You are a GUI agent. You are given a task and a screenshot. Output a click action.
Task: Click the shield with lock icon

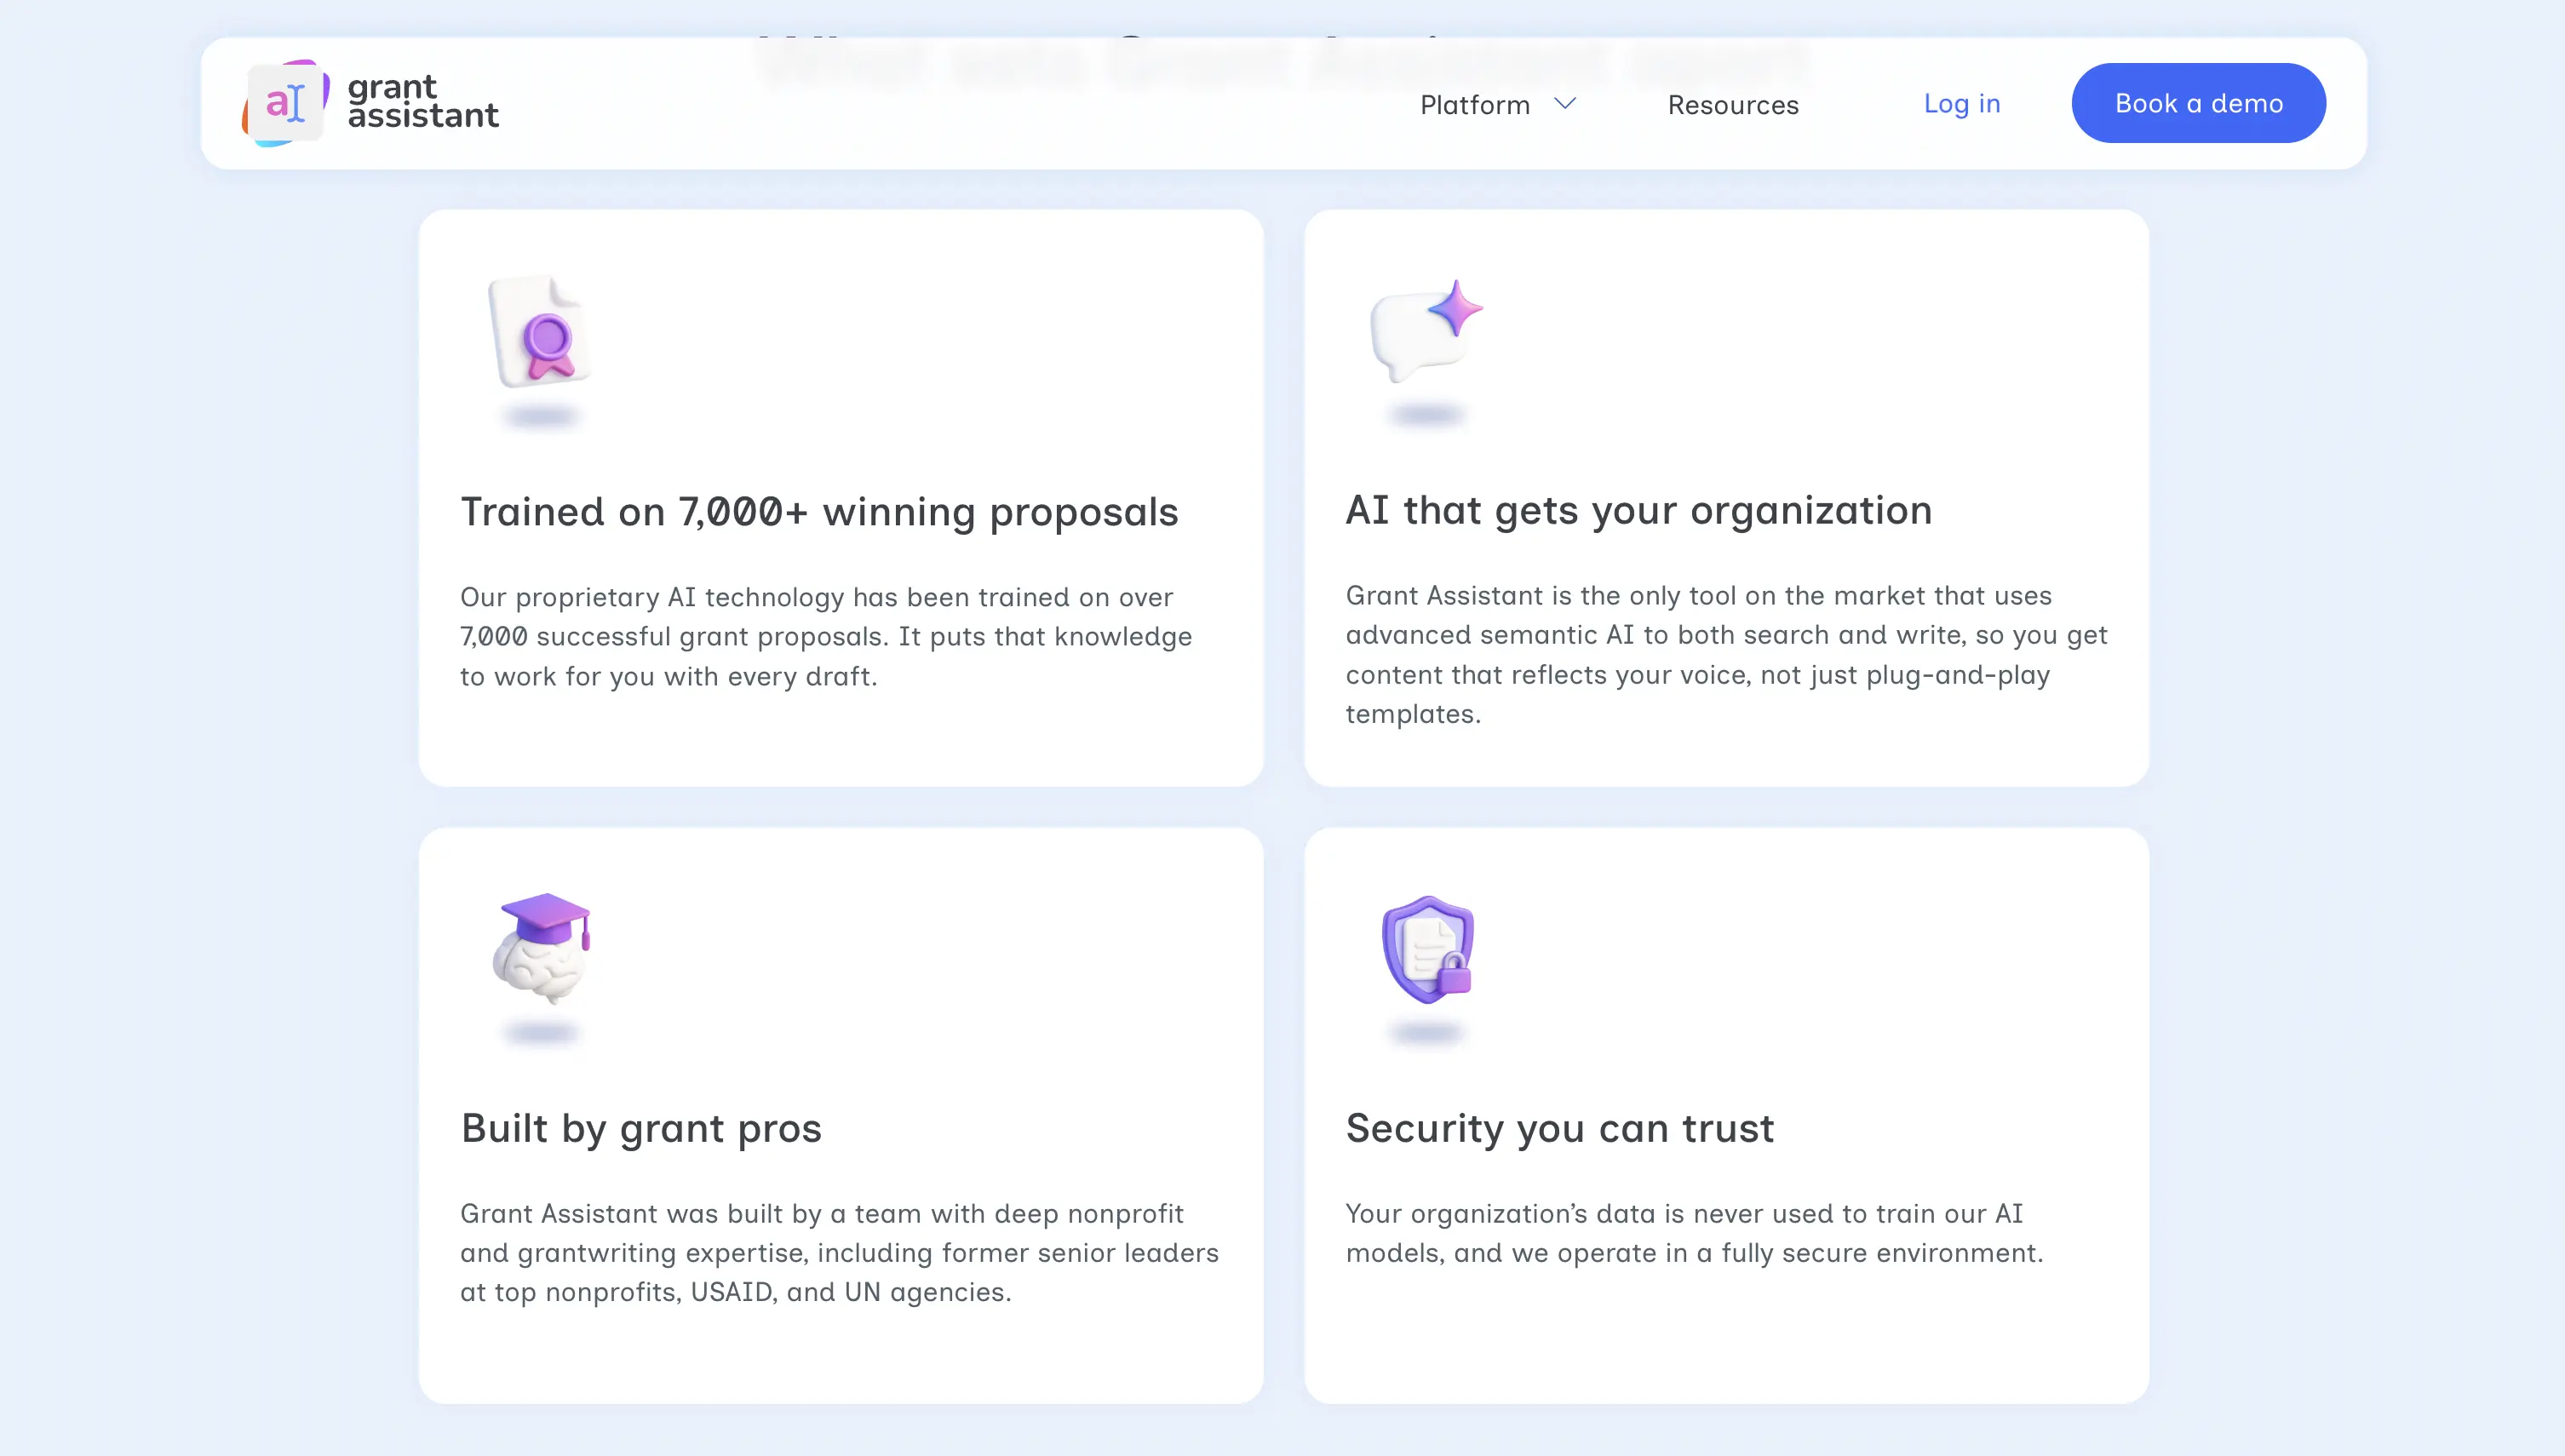coord(1428,949)
